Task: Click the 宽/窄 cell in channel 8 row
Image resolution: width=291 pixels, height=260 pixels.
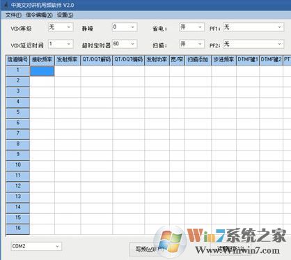Action: coord(177,145)
